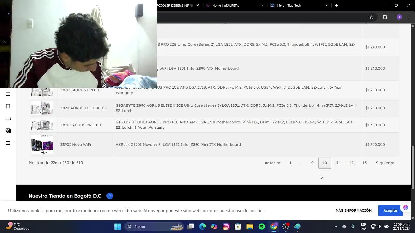Open the Chrome profile avatar
The width and height of the screenshot is (415, 233).
(x=399, y=17)
